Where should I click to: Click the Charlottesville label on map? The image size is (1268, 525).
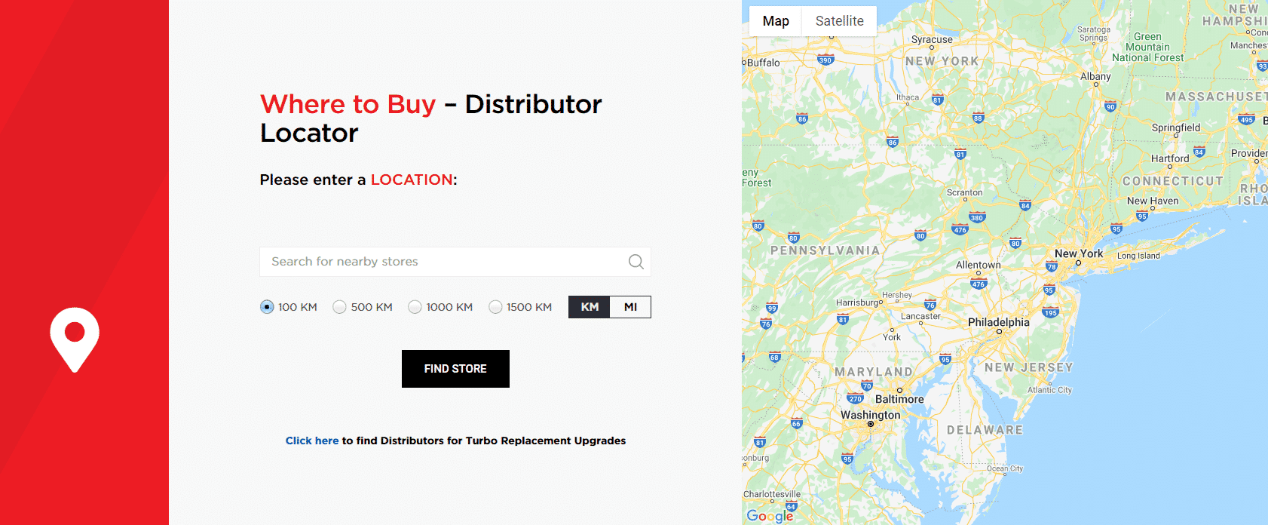tap(772, 494)
